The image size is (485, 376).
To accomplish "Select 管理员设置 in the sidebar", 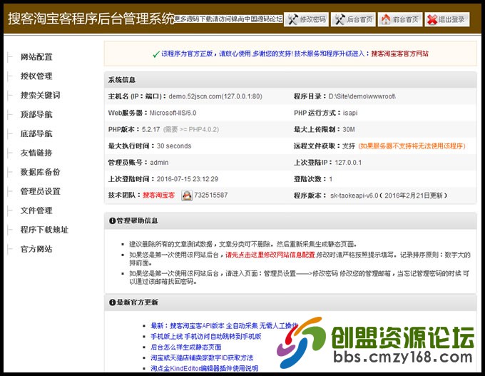I will (x=40, y=191).
